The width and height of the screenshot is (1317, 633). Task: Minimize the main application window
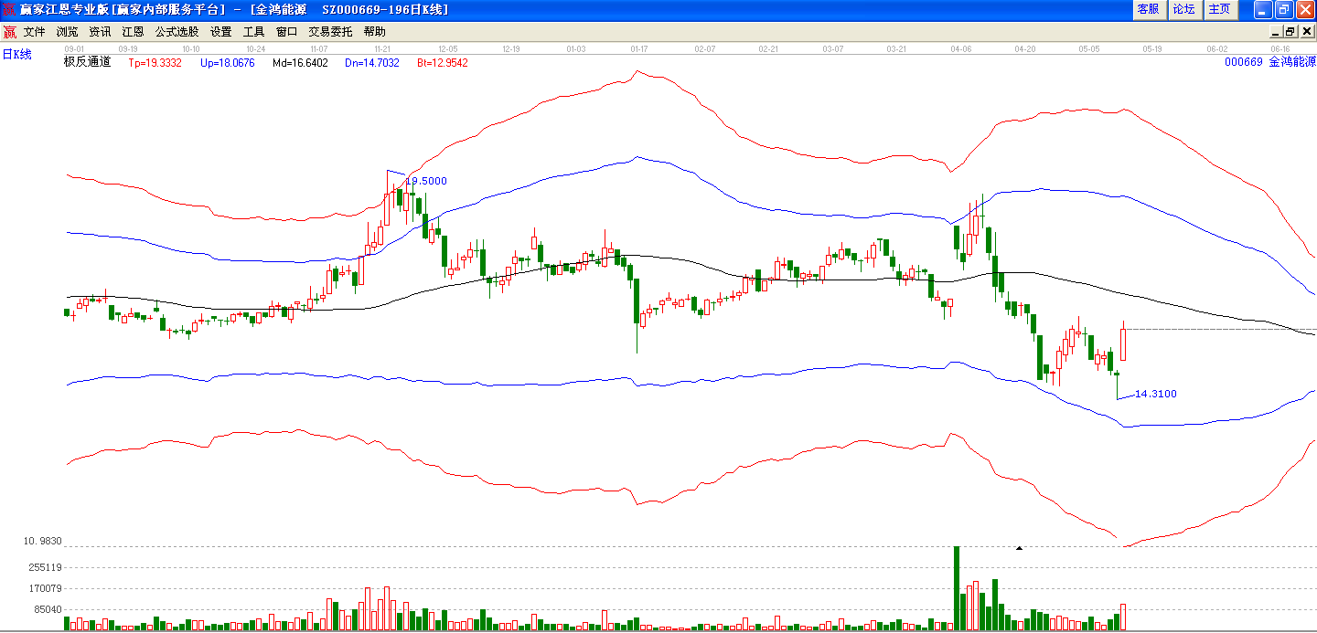pyautogui.click(x=1263, y=9)
